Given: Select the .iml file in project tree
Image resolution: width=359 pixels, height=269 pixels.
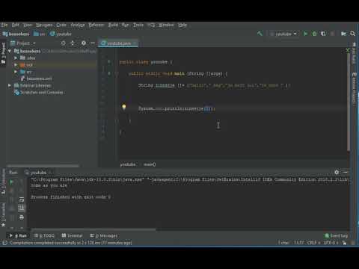Looking at the screenshot, I should [37, 78].
